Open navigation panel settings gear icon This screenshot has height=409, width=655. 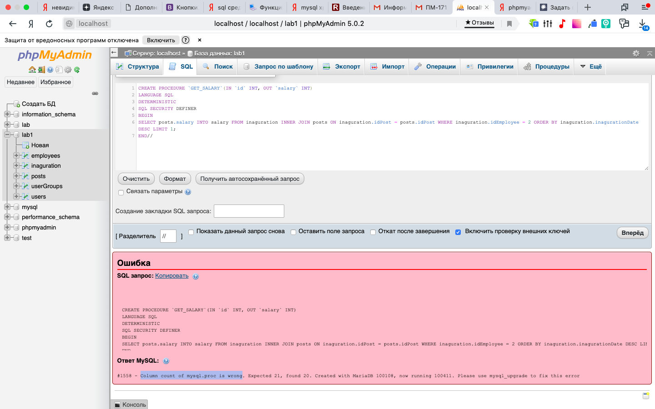(68, 70)
